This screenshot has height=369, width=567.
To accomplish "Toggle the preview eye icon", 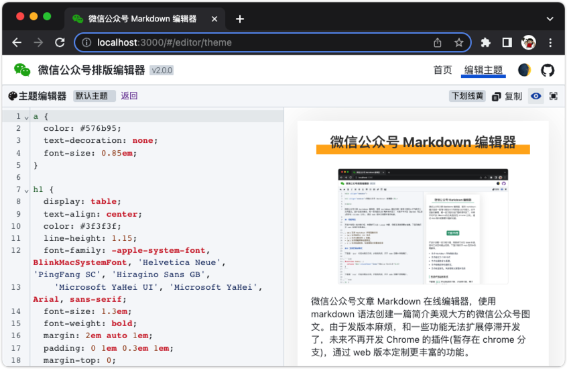I will (536, 96).
